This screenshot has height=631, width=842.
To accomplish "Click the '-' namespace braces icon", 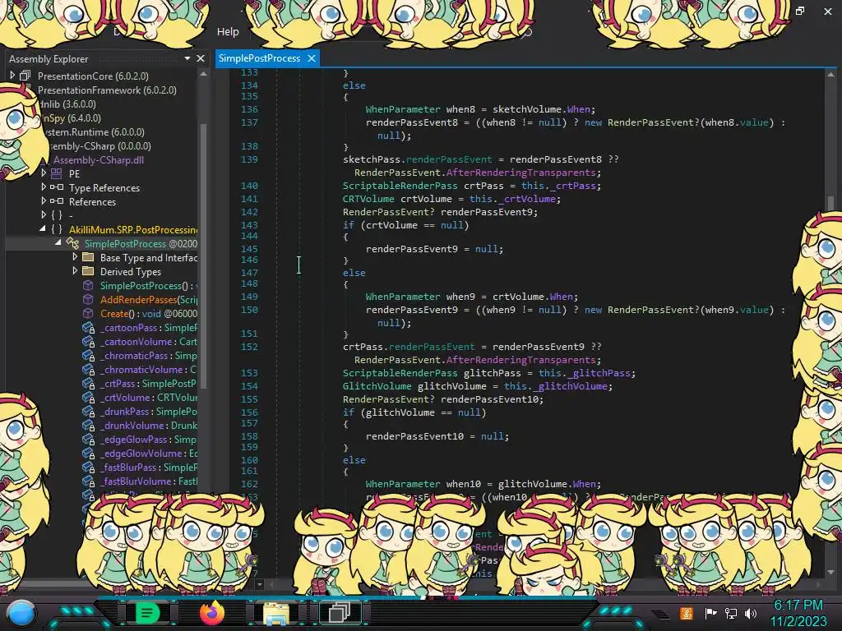I will pyautogui.click(x=57, y=215).
